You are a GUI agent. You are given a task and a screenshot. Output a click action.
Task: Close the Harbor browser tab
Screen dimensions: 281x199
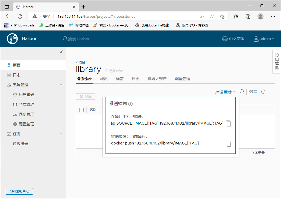click(x=74, y=7)
